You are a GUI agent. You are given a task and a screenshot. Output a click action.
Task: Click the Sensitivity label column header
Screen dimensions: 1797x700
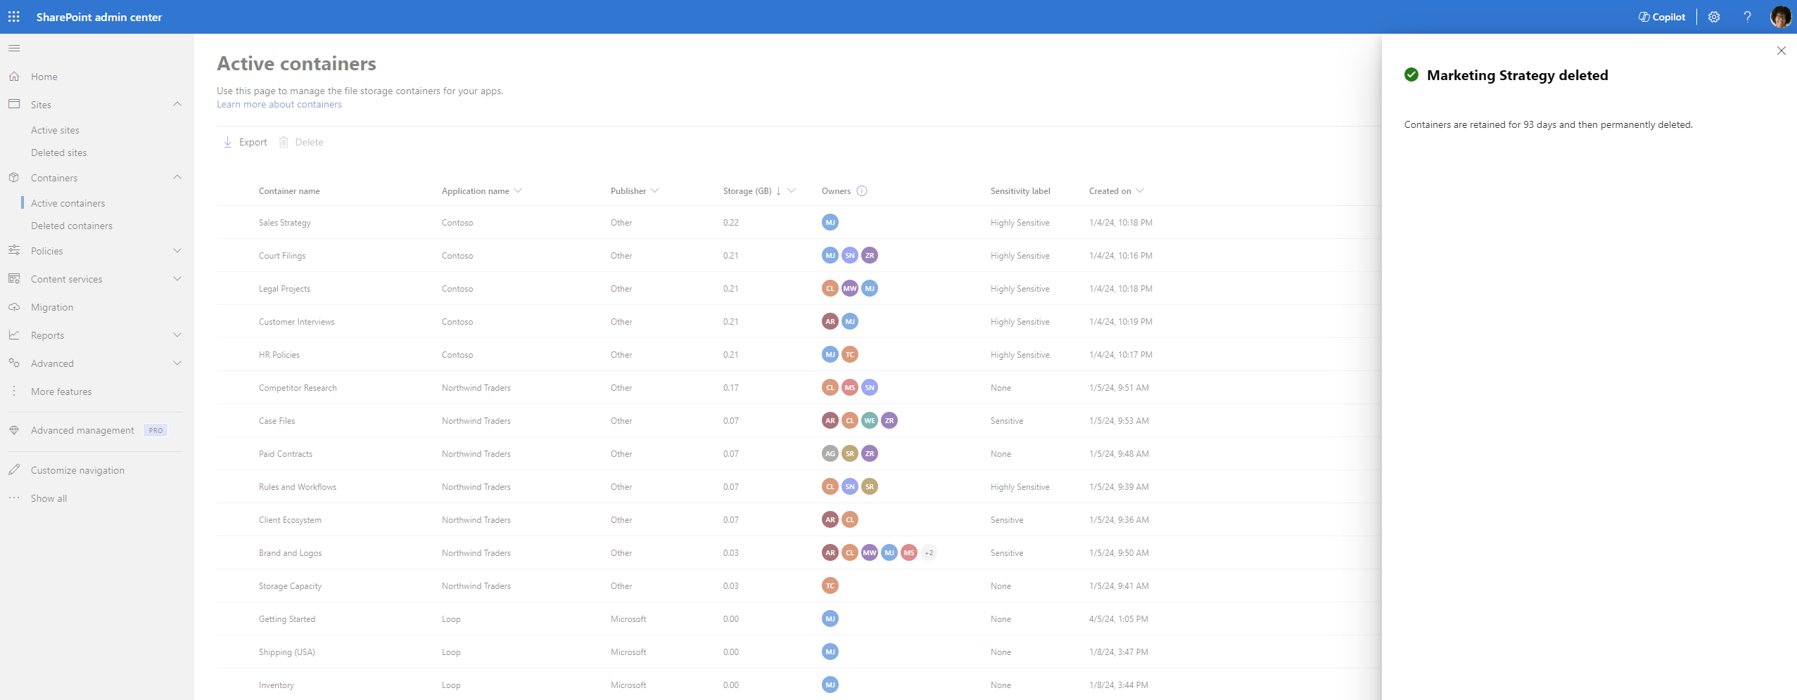click(x=1020, y=191)
